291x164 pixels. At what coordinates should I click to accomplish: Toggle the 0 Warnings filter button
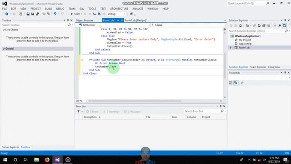111,112
